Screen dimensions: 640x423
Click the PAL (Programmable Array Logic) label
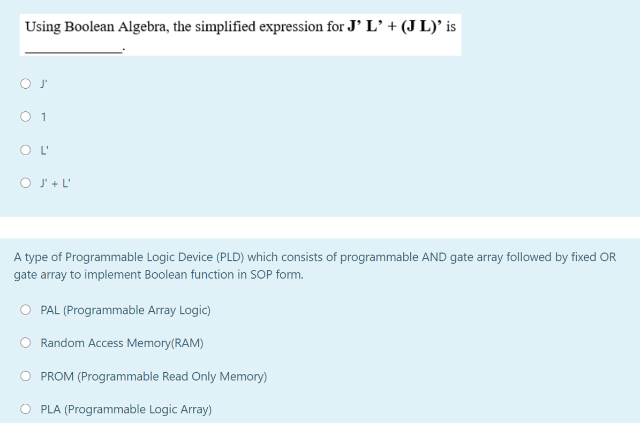(x=125, y=310)
